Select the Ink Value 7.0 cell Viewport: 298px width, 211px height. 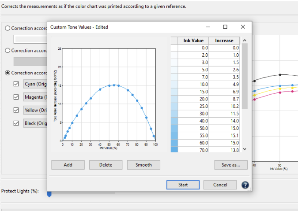coord(193,77)
